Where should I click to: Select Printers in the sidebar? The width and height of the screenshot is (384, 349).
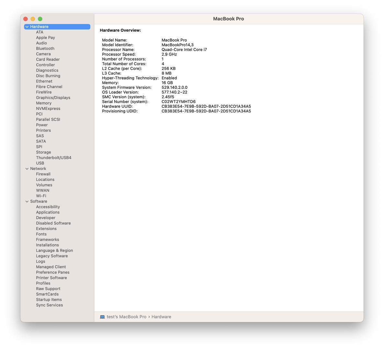click(43, 130)
